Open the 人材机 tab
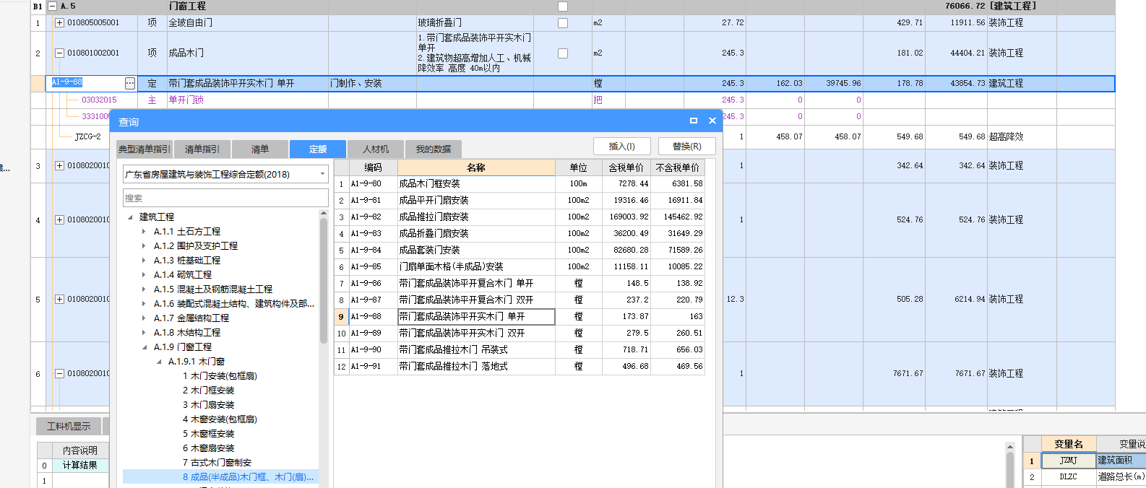Screen dimensions: 1146x488 pyautogui.click(x=376, y=149)
